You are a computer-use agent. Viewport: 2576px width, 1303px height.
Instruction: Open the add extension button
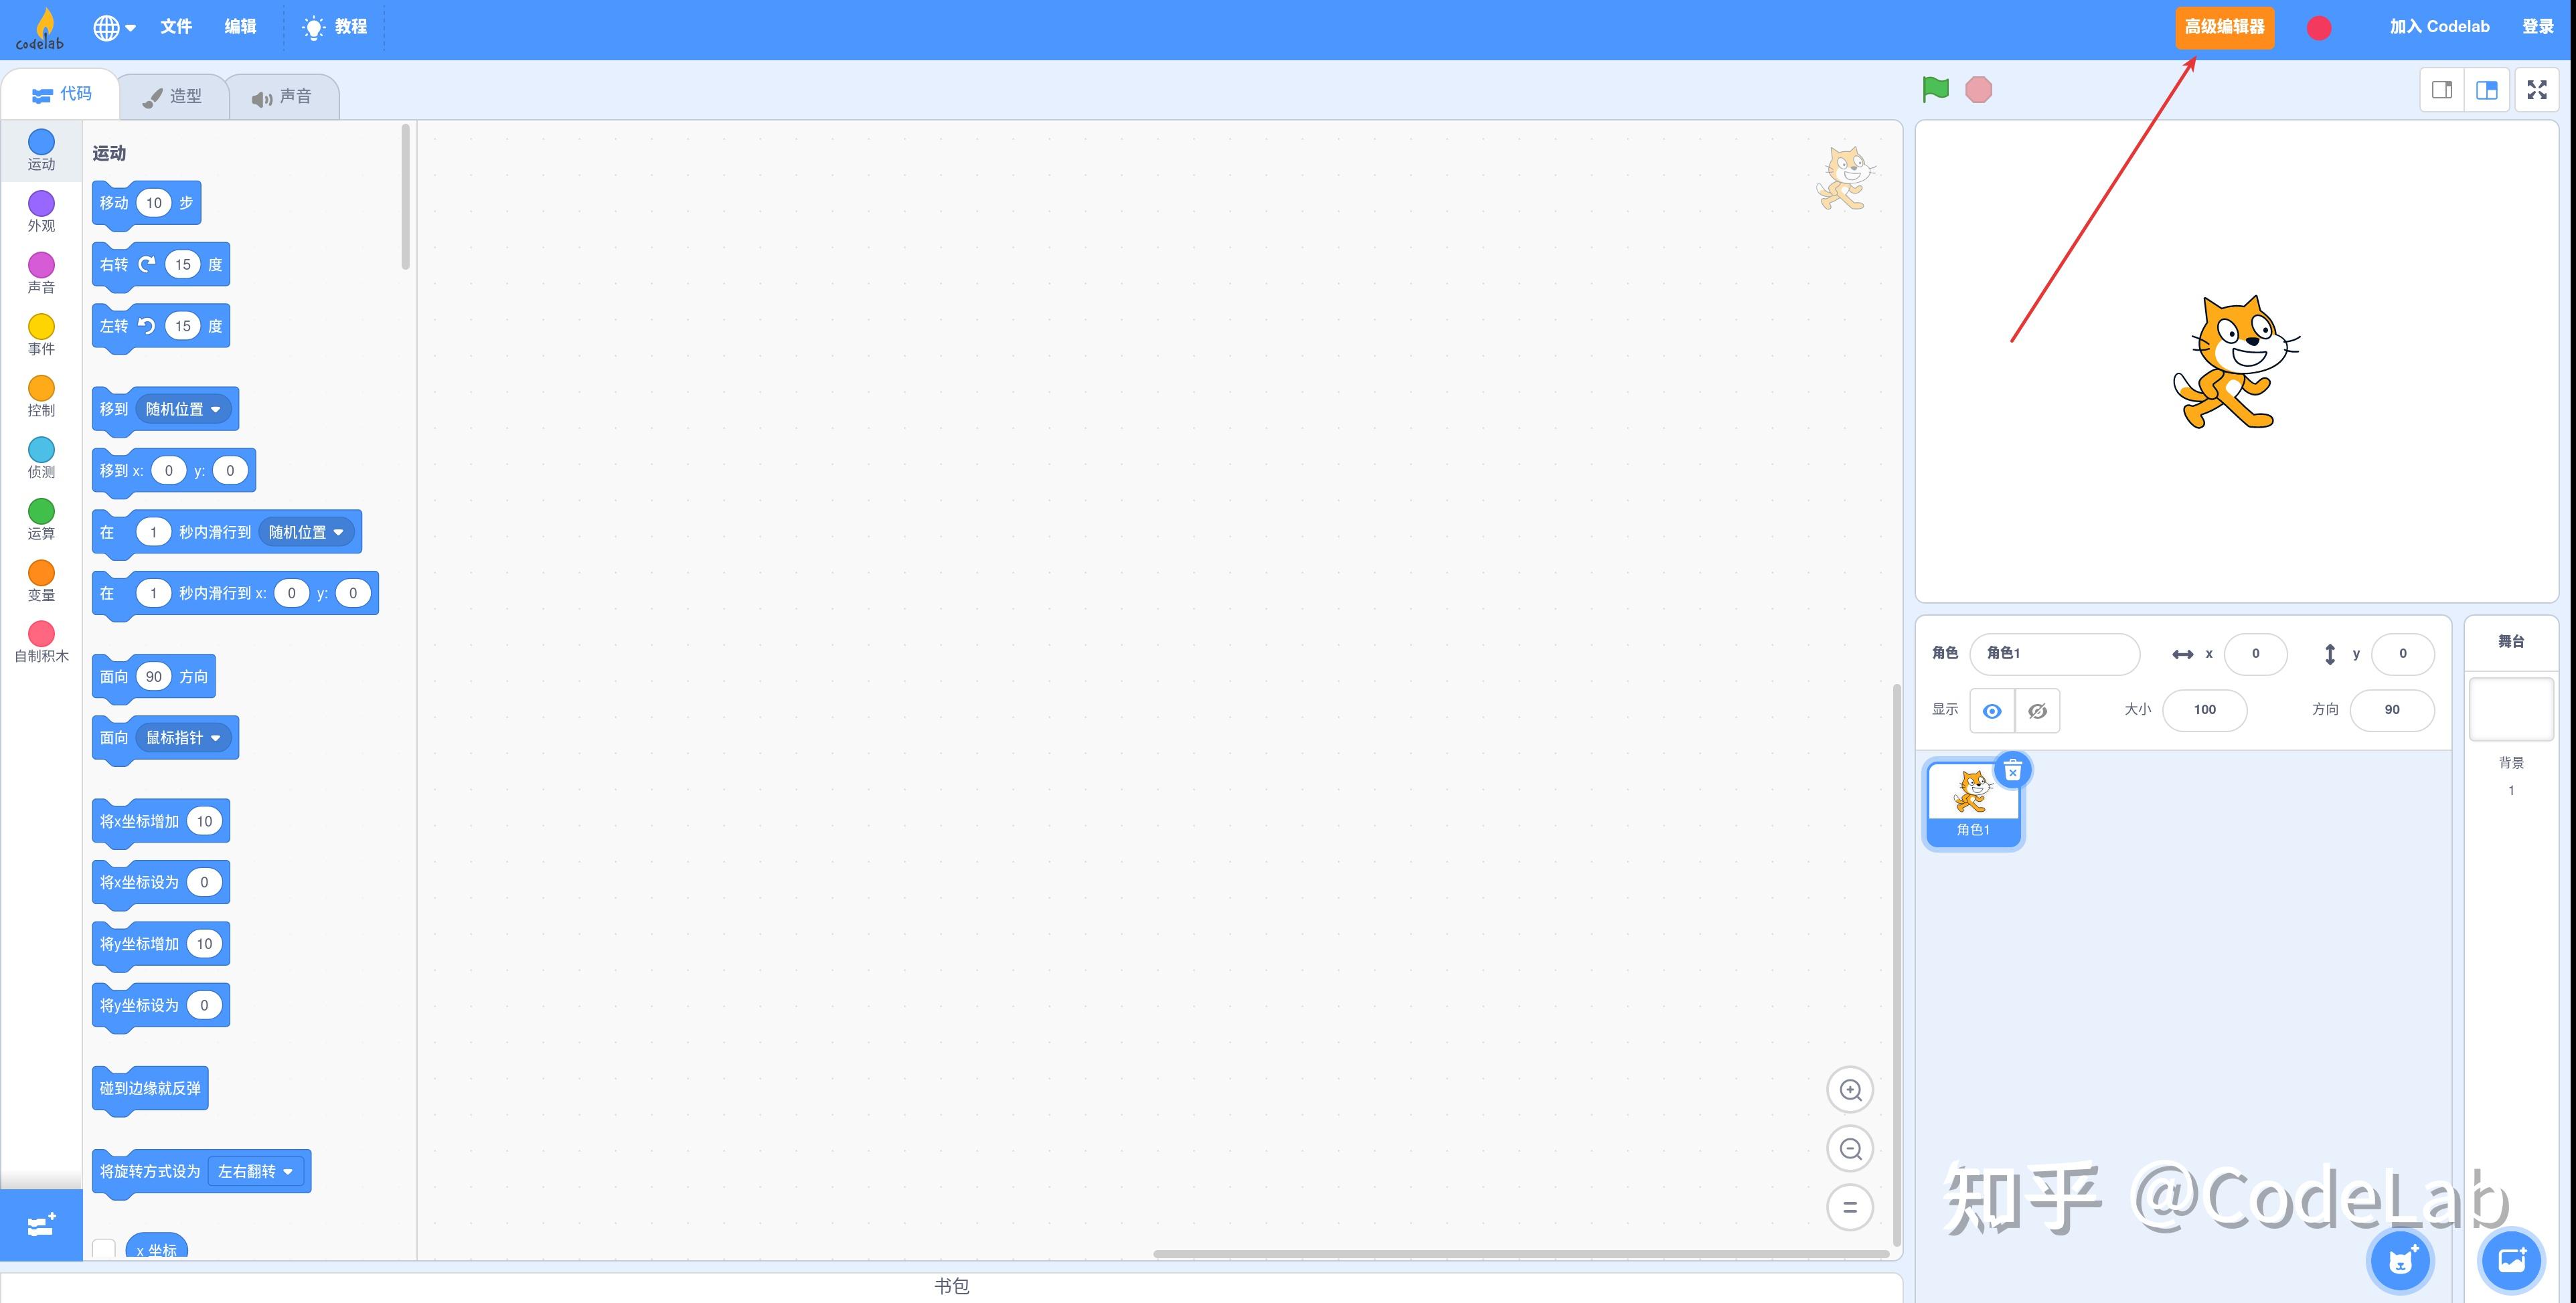(41, 1225)
